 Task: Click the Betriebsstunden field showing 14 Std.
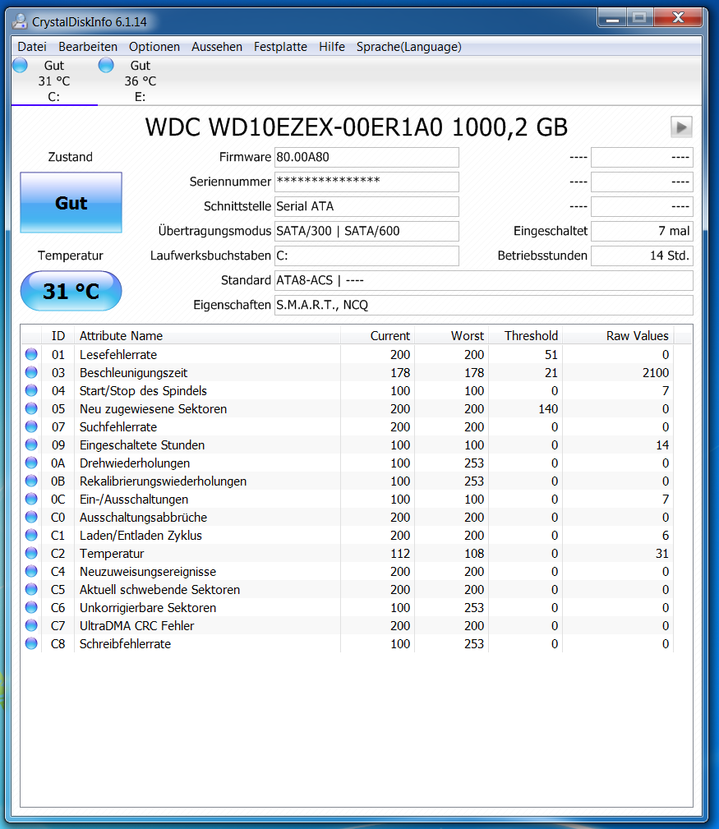642,256
